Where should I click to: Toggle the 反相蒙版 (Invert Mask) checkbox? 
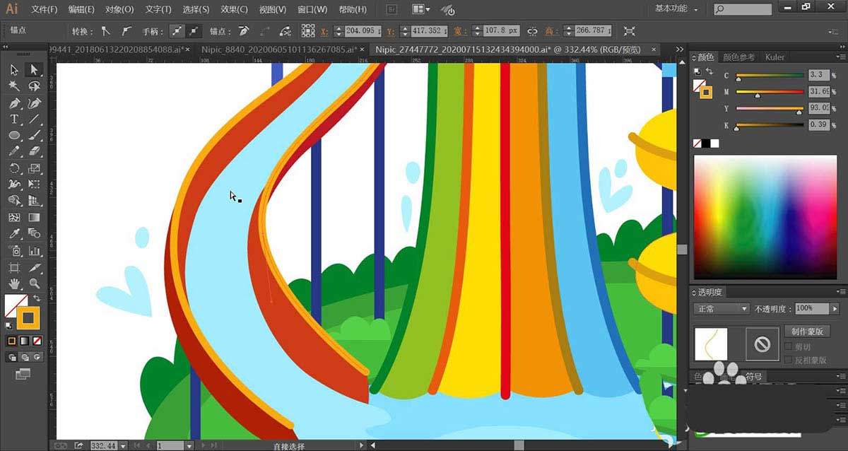(x=789, y=361)
